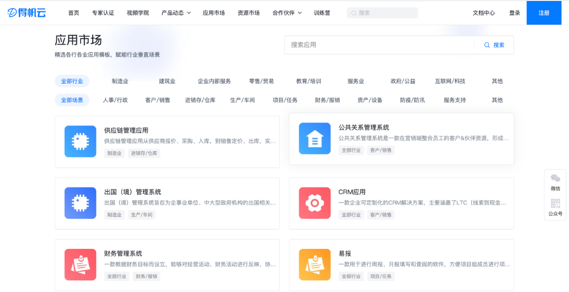Screen dimensions: 569x292
Task: Click 项目/任务 tag on 易报 card
Action: 381,276
